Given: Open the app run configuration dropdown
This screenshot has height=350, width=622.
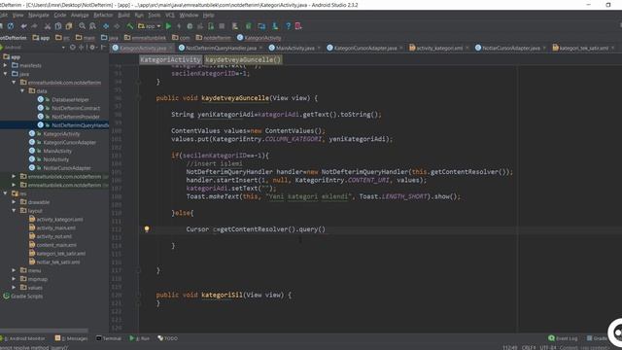Looking at the screenshot, I should (x=149, y=26).
